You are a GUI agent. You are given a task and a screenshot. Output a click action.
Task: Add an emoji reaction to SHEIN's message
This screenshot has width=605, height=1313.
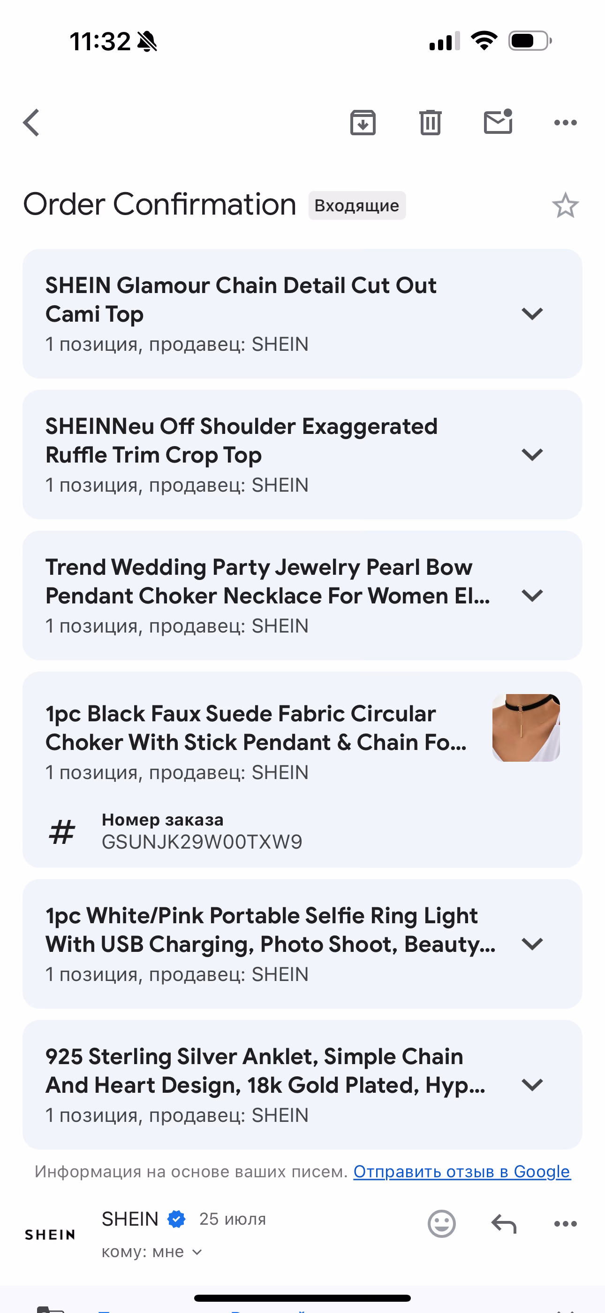coord(441,1223)
